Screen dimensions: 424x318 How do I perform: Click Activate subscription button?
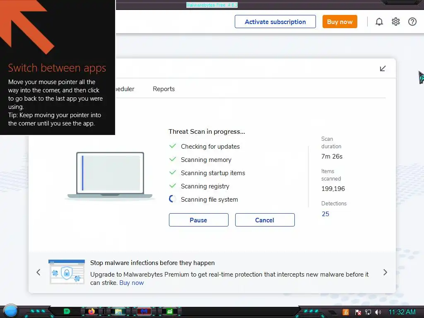pyautogui.click(x=275, y=22)
